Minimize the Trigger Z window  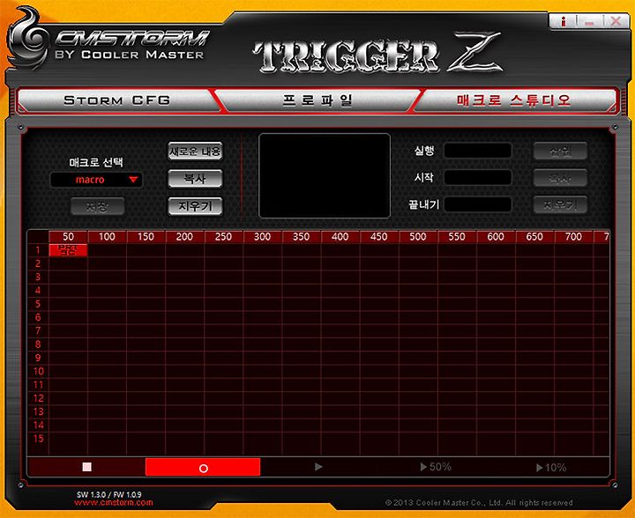[x=590, y=21]
